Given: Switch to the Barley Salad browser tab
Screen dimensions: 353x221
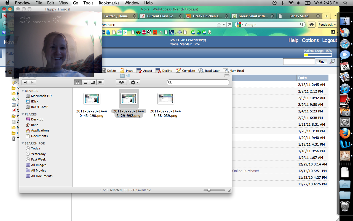Looking at the screenshot, I should pos(299,16).
